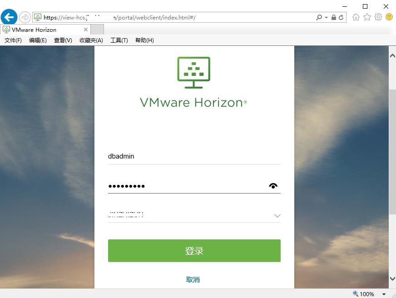The image size is (396, 298).
Task: Click the VMware Horizon monitor logo
Action: pos(194,72)
